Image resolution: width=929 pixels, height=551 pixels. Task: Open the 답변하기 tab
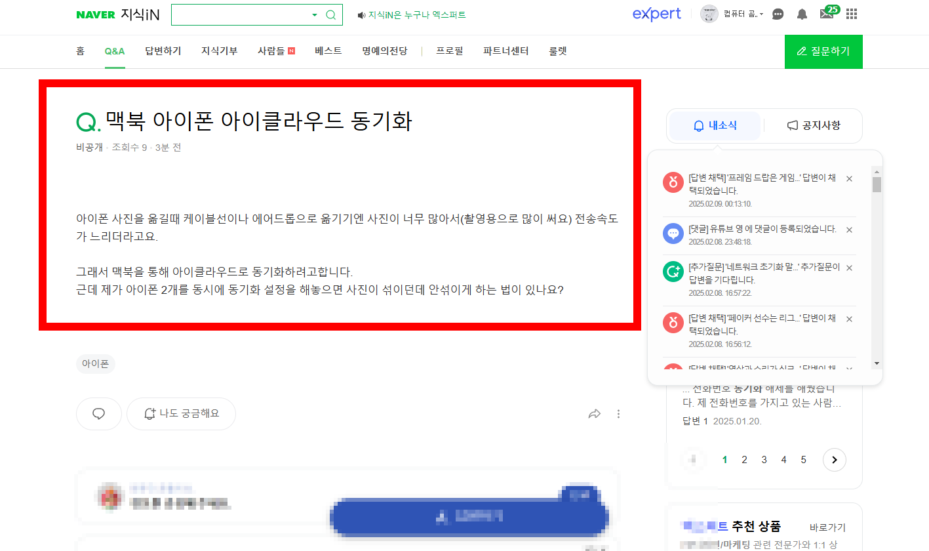163,51
